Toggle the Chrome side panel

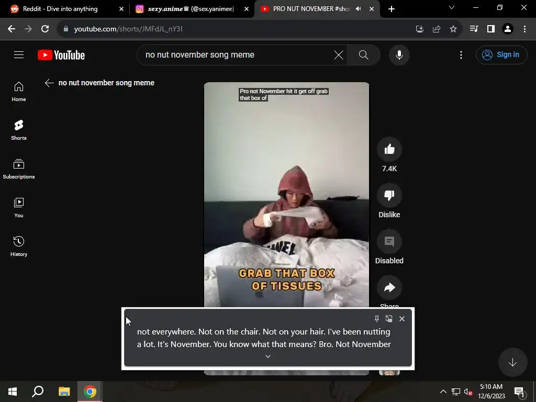pyautogui.click(x=491, y=29)
